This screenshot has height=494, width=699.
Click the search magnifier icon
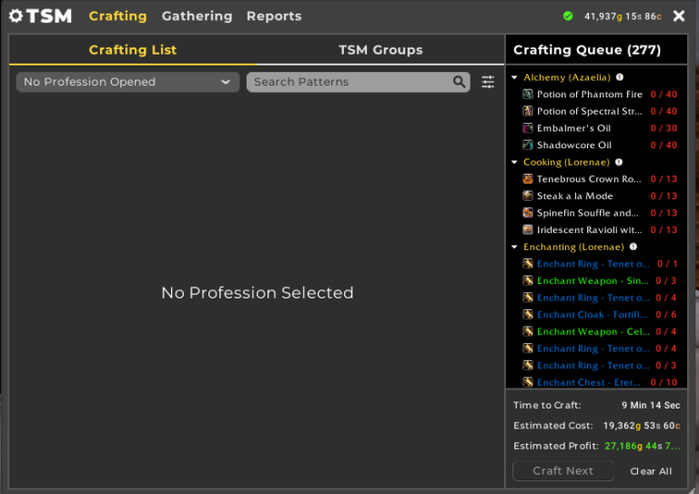(459, 82)
